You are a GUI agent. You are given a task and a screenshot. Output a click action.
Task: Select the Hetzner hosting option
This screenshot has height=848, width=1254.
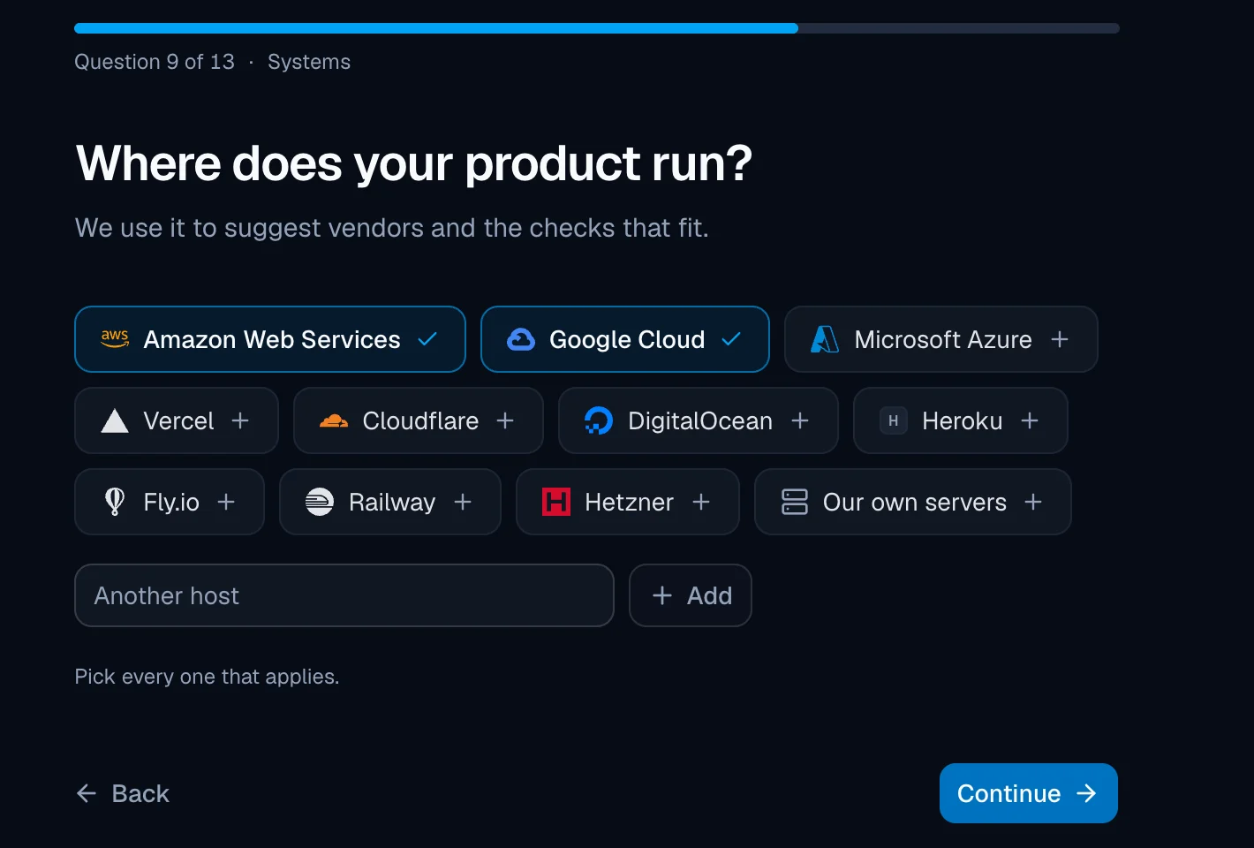628,502
